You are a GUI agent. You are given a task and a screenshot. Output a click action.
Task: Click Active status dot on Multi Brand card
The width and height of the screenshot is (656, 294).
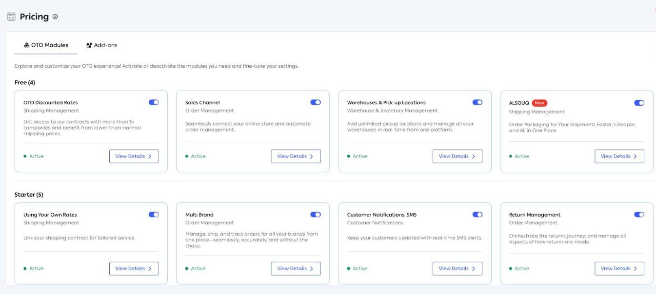click(187, 268)
